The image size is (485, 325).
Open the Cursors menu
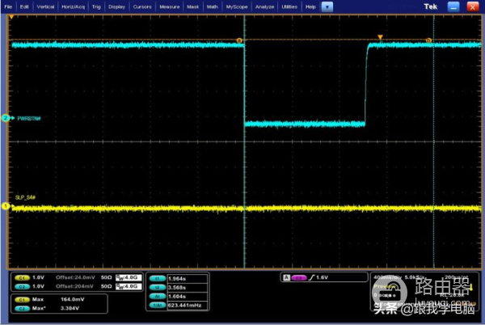142,6
